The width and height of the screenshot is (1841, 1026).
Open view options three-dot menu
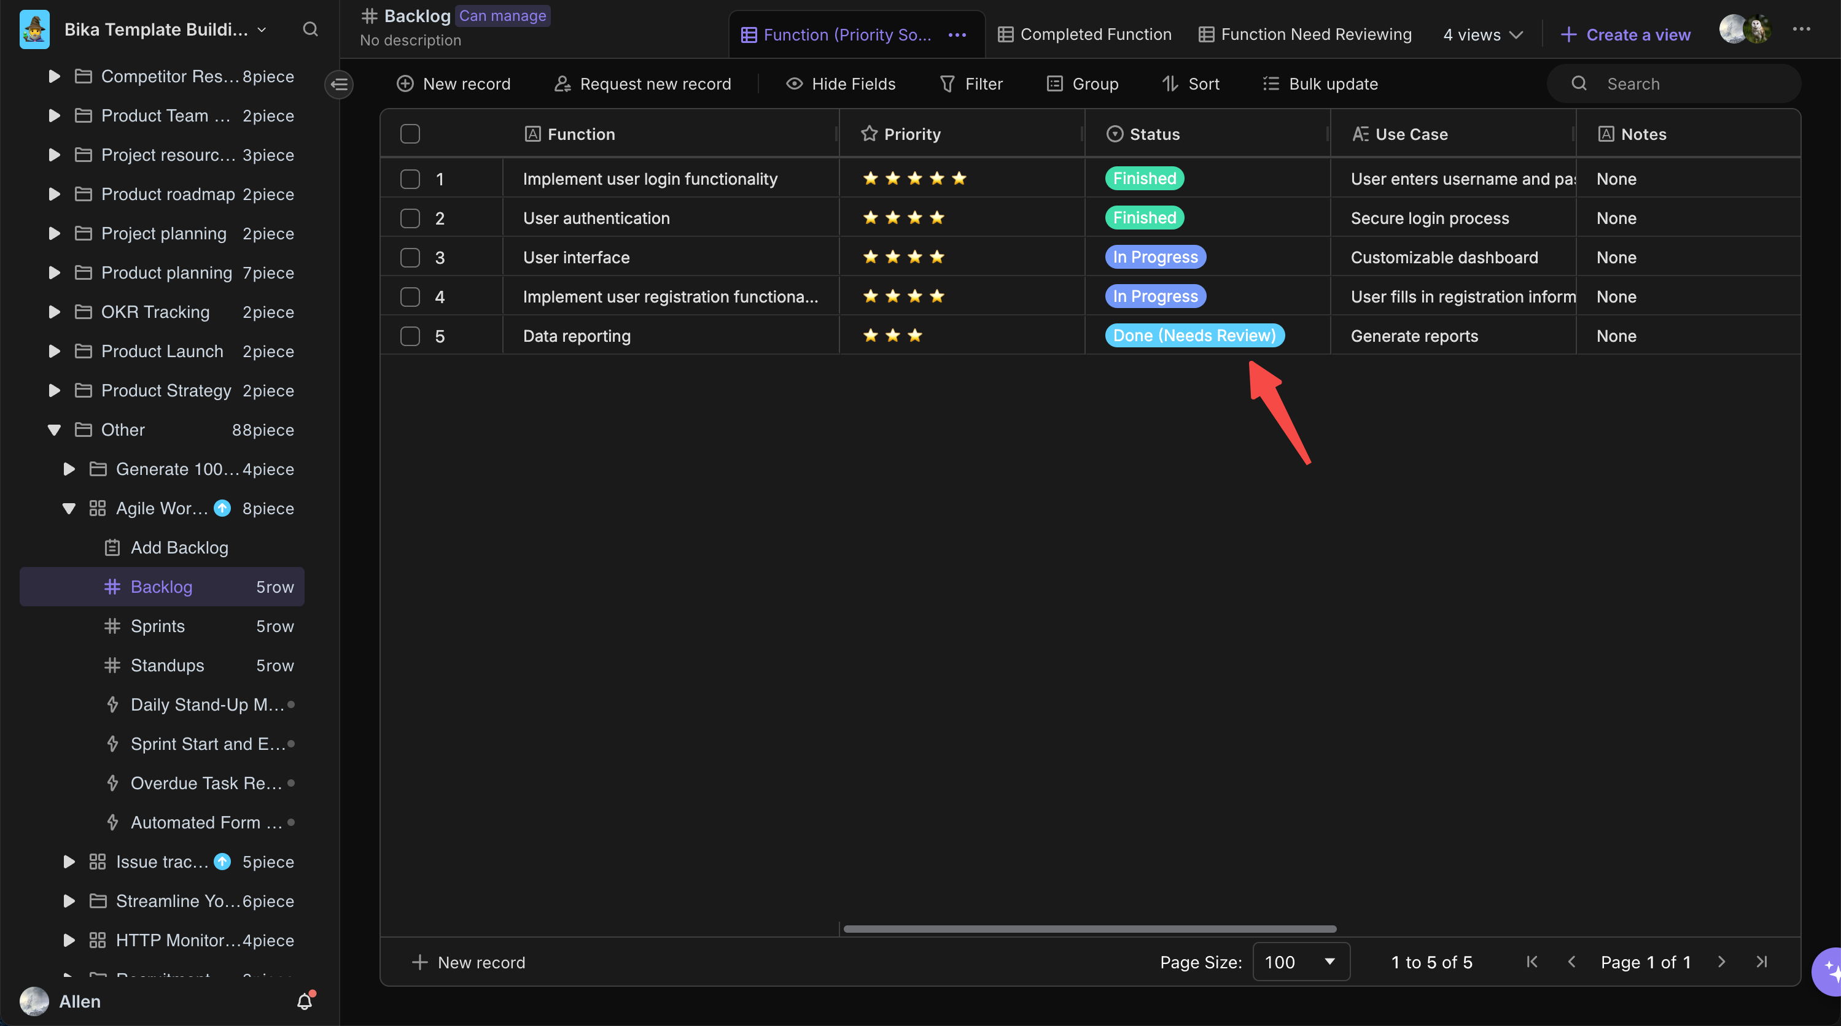957,35
